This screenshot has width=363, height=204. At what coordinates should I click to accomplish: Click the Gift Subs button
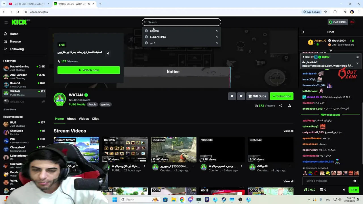pos(257,96)
